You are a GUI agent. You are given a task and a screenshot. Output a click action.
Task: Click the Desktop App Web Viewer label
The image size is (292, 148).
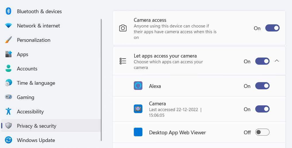coord(177,133)
